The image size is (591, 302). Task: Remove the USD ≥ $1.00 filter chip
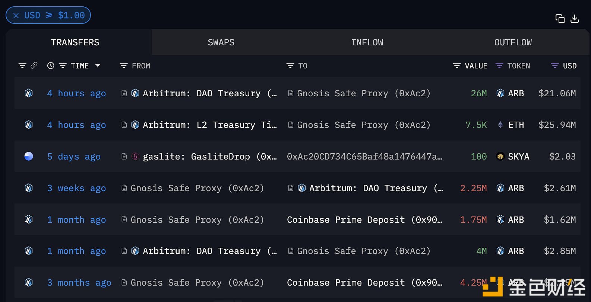(16, 15)
